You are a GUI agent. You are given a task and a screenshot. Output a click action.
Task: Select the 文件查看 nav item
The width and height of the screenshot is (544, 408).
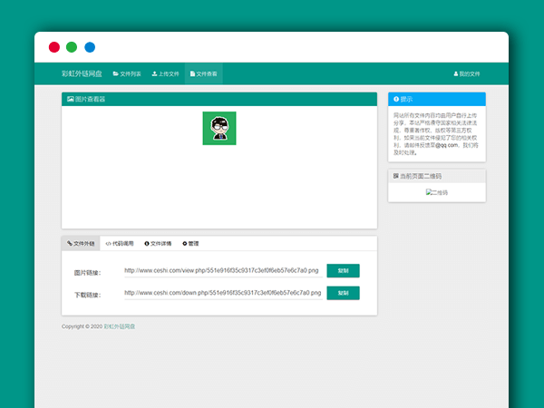coord(203,73)
